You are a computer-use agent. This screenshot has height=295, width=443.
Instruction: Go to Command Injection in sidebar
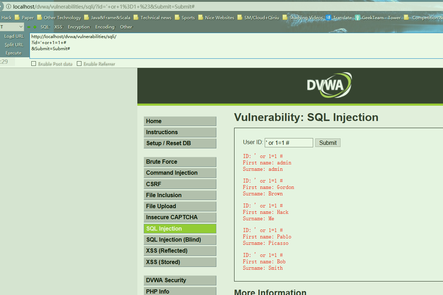(x=180, y=173)
